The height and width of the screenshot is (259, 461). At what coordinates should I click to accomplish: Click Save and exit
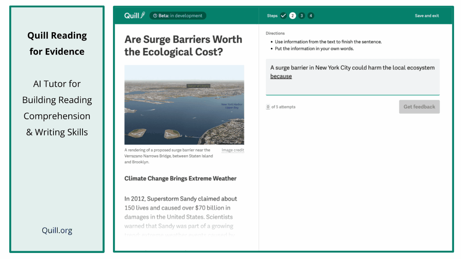tap(426, 16)
